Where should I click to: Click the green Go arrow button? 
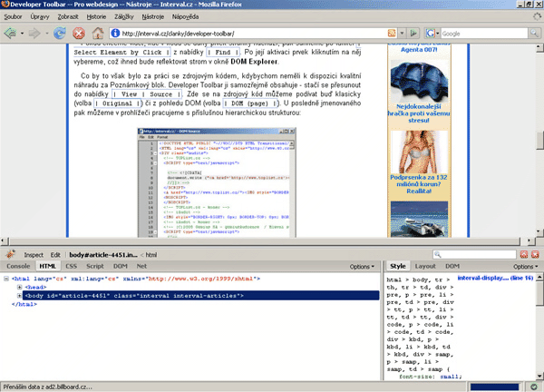click(x=413, y=34)
